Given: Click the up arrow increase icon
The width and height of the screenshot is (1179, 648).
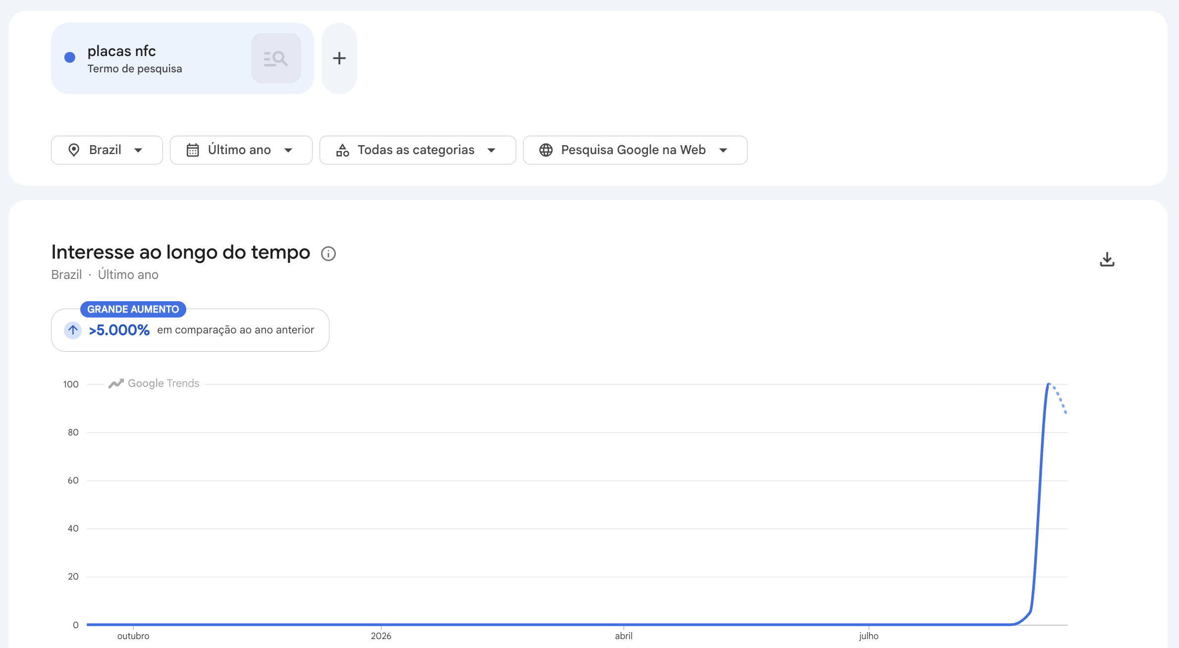Looking at the screenshot, I should coord(73,330).
